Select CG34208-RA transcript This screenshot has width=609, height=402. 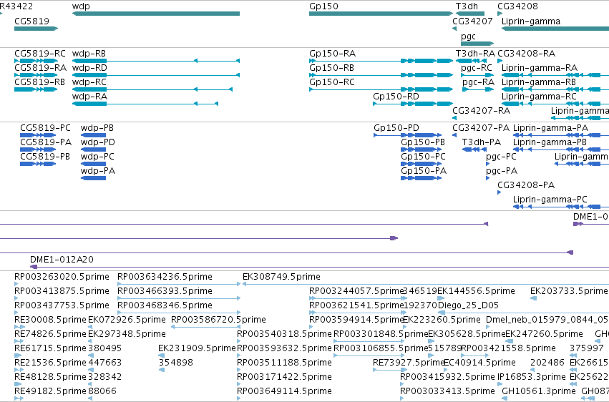click(526, 53)
